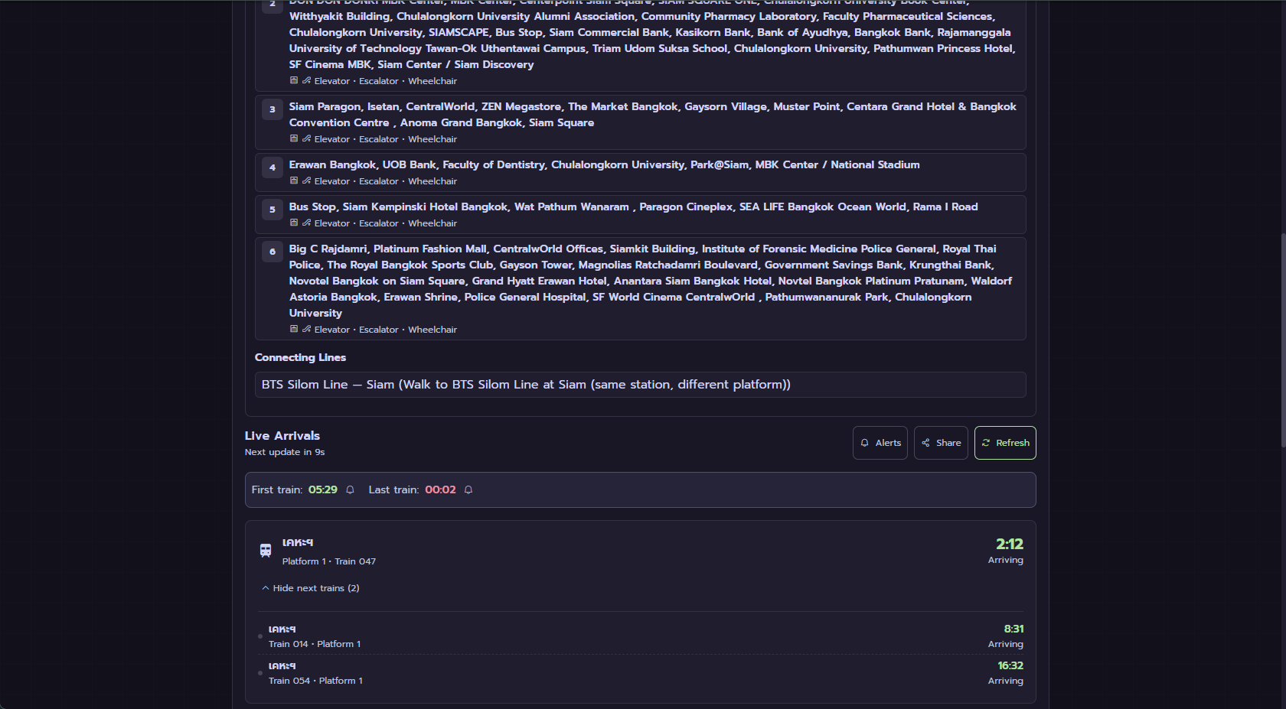The height and width of the screenshot is (709, 1286).
Task: Click elevator icon under exit 5
Action: pos(294,223)
